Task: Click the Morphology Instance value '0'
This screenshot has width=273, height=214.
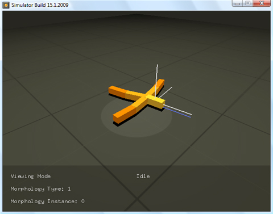Action: click(x=83, y=202)
